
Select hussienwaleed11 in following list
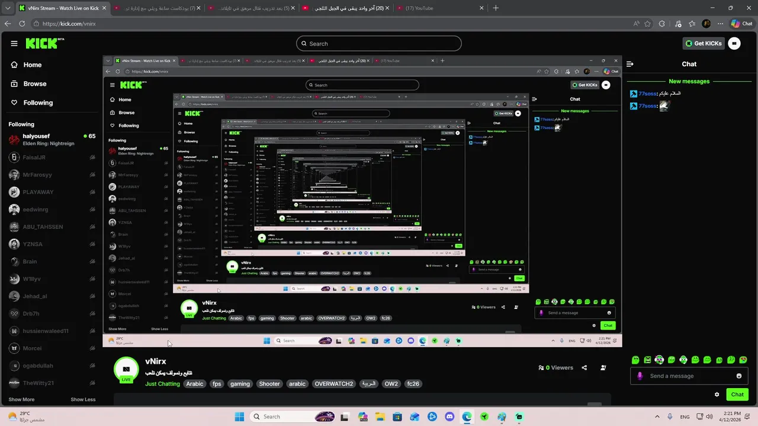(x=52, y=331)
